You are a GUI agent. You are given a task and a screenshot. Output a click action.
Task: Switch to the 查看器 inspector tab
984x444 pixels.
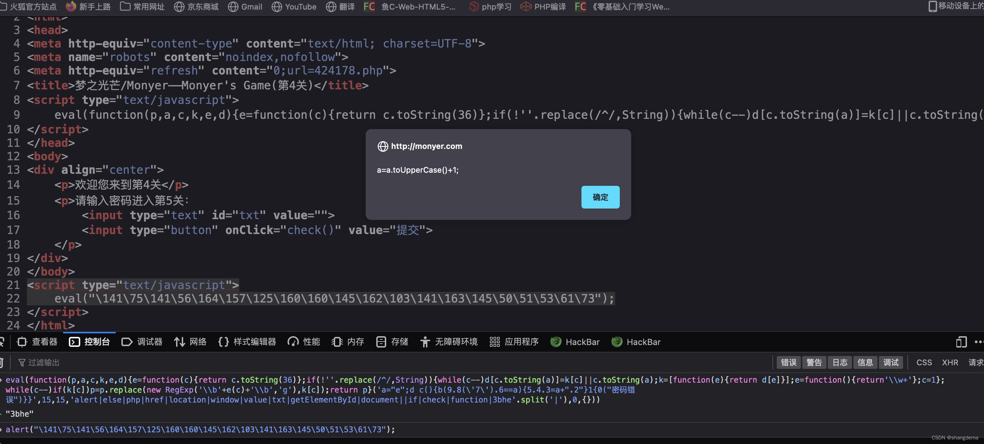[37, 342]
